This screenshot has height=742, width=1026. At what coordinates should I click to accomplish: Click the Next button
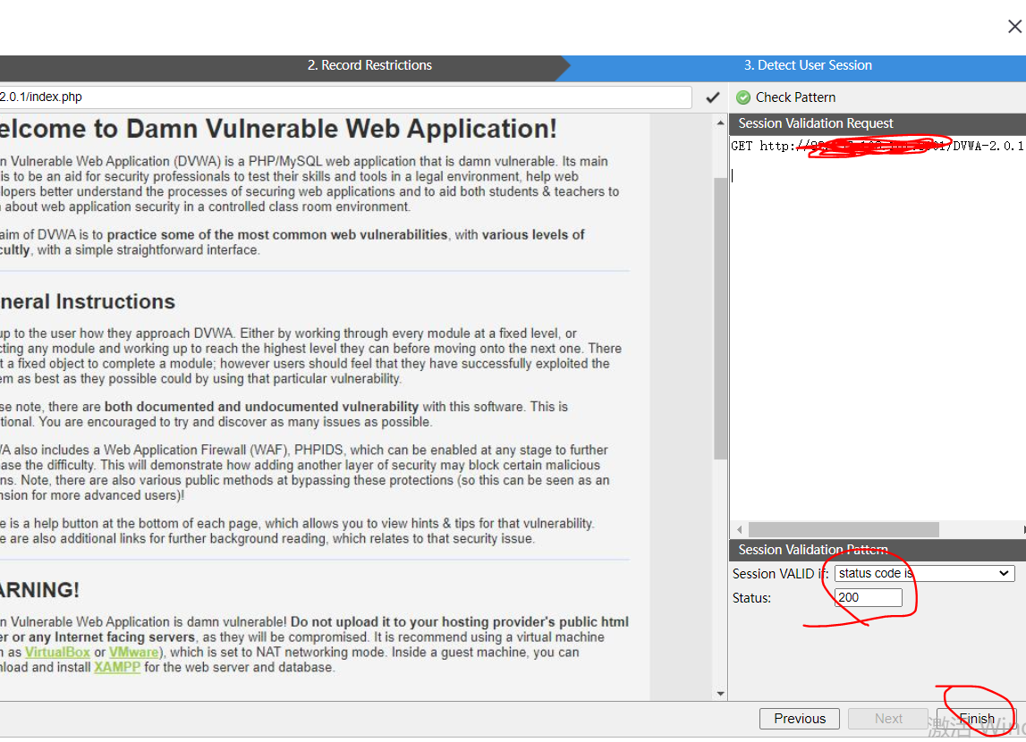point(888,719)
